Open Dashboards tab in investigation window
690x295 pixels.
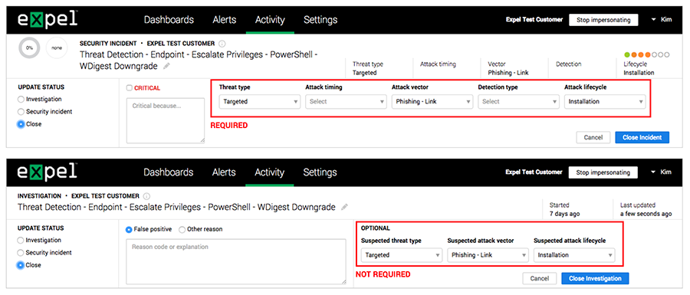point(169,172)
